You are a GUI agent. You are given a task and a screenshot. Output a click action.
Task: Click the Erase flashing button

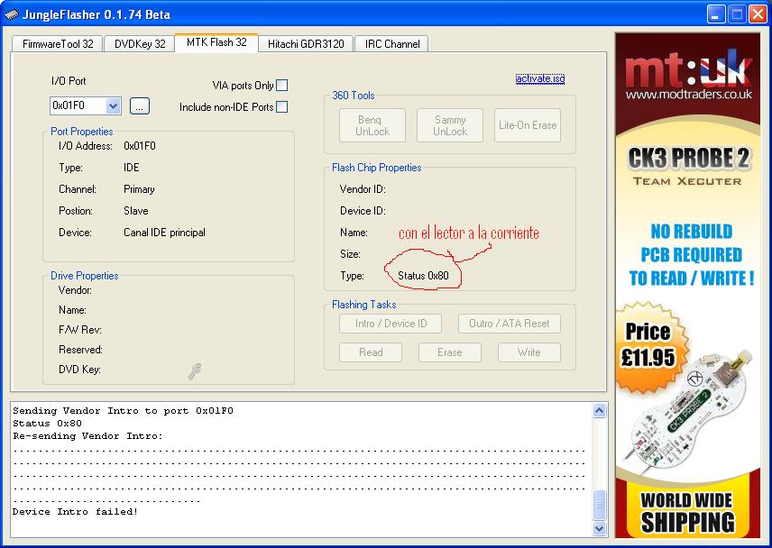(x=449, y=352)
